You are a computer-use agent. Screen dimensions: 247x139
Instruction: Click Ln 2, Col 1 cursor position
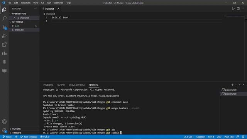coord(188,137)
